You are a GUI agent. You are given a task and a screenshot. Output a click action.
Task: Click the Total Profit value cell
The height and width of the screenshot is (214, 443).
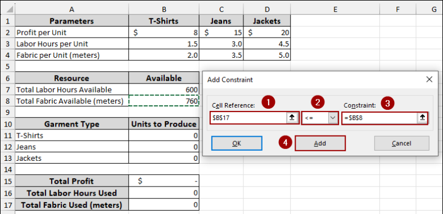pyautogui.click(x=164, y=181)
